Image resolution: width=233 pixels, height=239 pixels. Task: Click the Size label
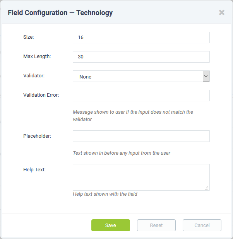[x=29, y=37]
